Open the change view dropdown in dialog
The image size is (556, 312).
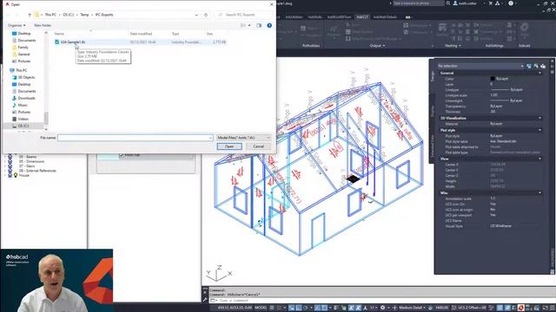pos(249,25)
